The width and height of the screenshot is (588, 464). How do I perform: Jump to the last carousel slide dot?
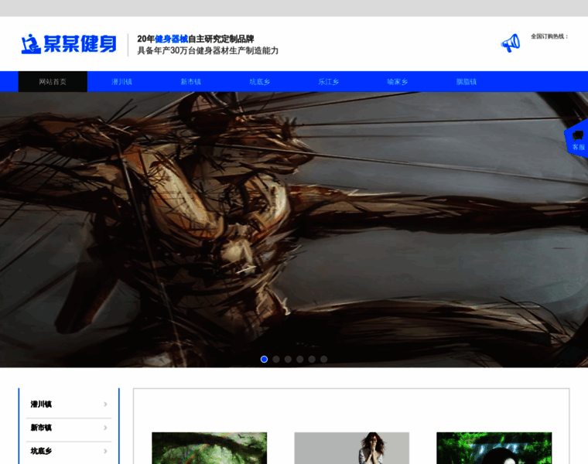click(x=323, y=359)
